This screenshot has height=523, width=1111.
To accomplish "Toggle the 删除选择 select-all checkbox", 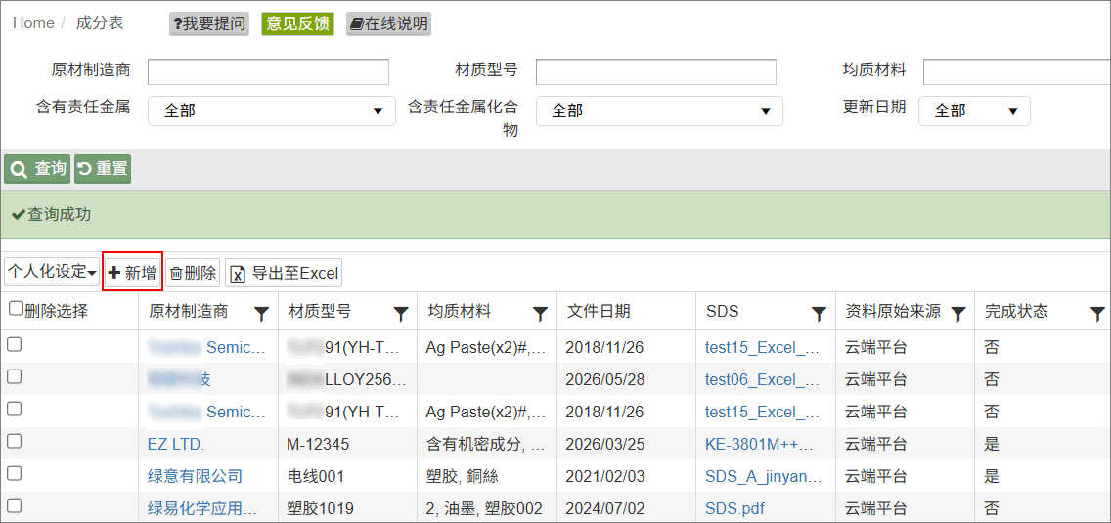I will [x=16, y=308].
